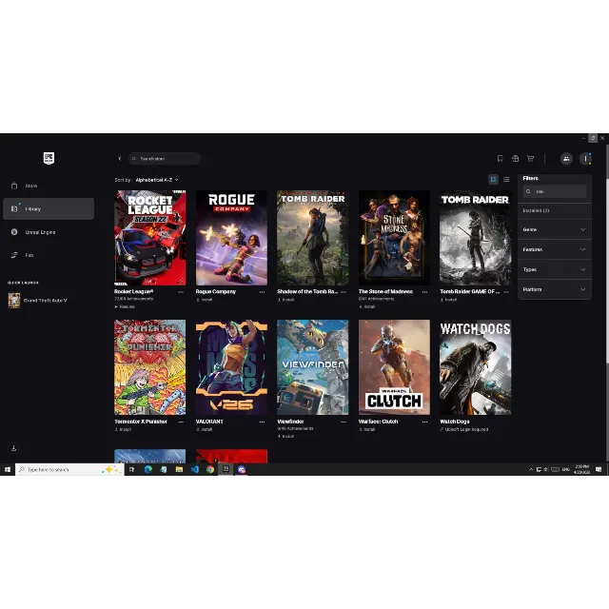
Task: Expand the Genre filter
Action: [x=554, y=229]
